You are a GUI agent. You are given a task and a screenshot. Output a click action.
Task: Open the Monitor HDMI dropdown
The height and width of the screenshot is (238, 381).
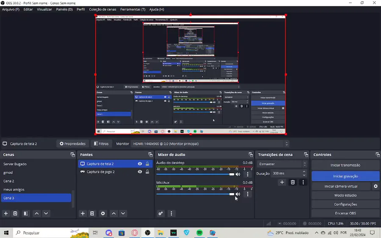click(210, 144)
